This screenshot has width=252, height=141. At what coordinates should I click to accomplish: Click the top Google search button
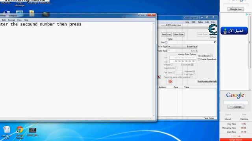pos(235,9)
